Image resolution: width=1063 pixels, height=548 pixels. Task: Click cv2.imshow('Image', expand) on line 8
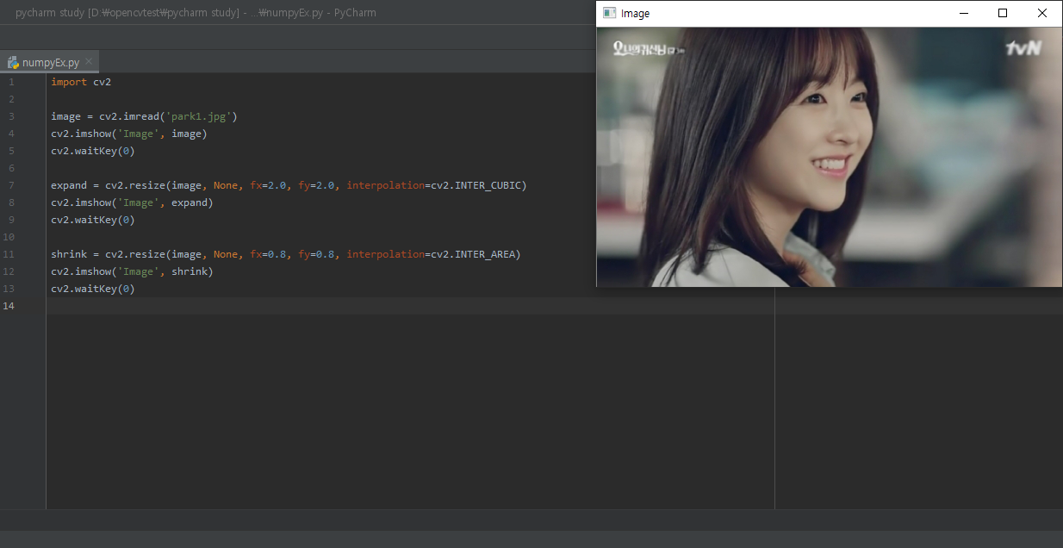(x=132, y=202)
